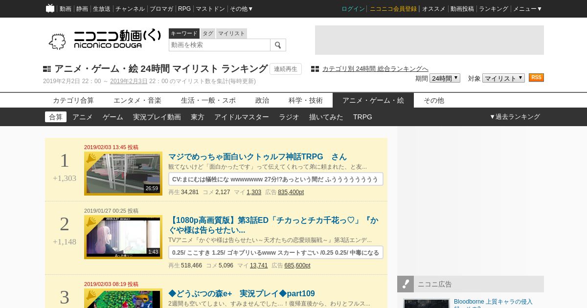The image size is (587, 308).
Task: Switch to エンタメ・音楽 category tab
Action: 137,100
